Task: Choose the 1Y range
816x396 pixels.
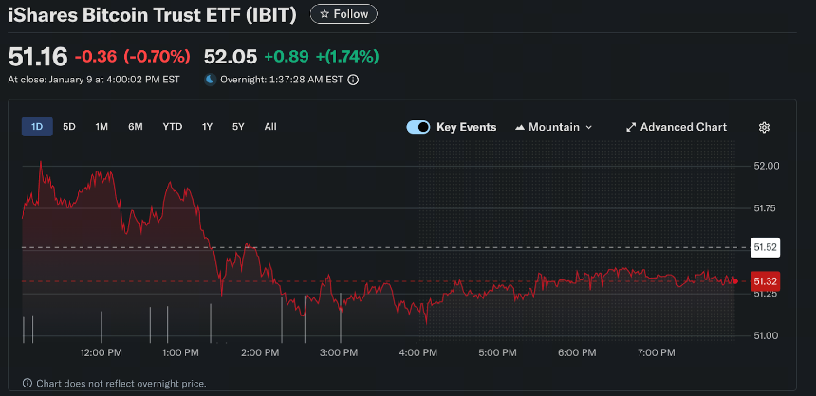Action: tap(207, 126)
